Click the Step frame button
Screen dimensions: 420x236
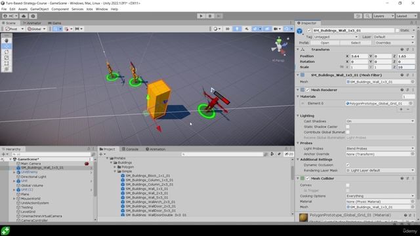point(219,16)
